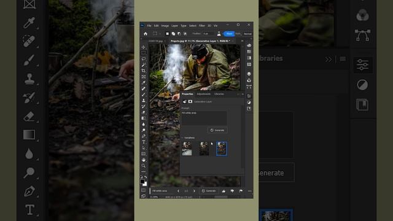Viewport: 393px width, 221px height.
Task: Choose Intersect with Selection mode
Action: (x=185, y=34)
